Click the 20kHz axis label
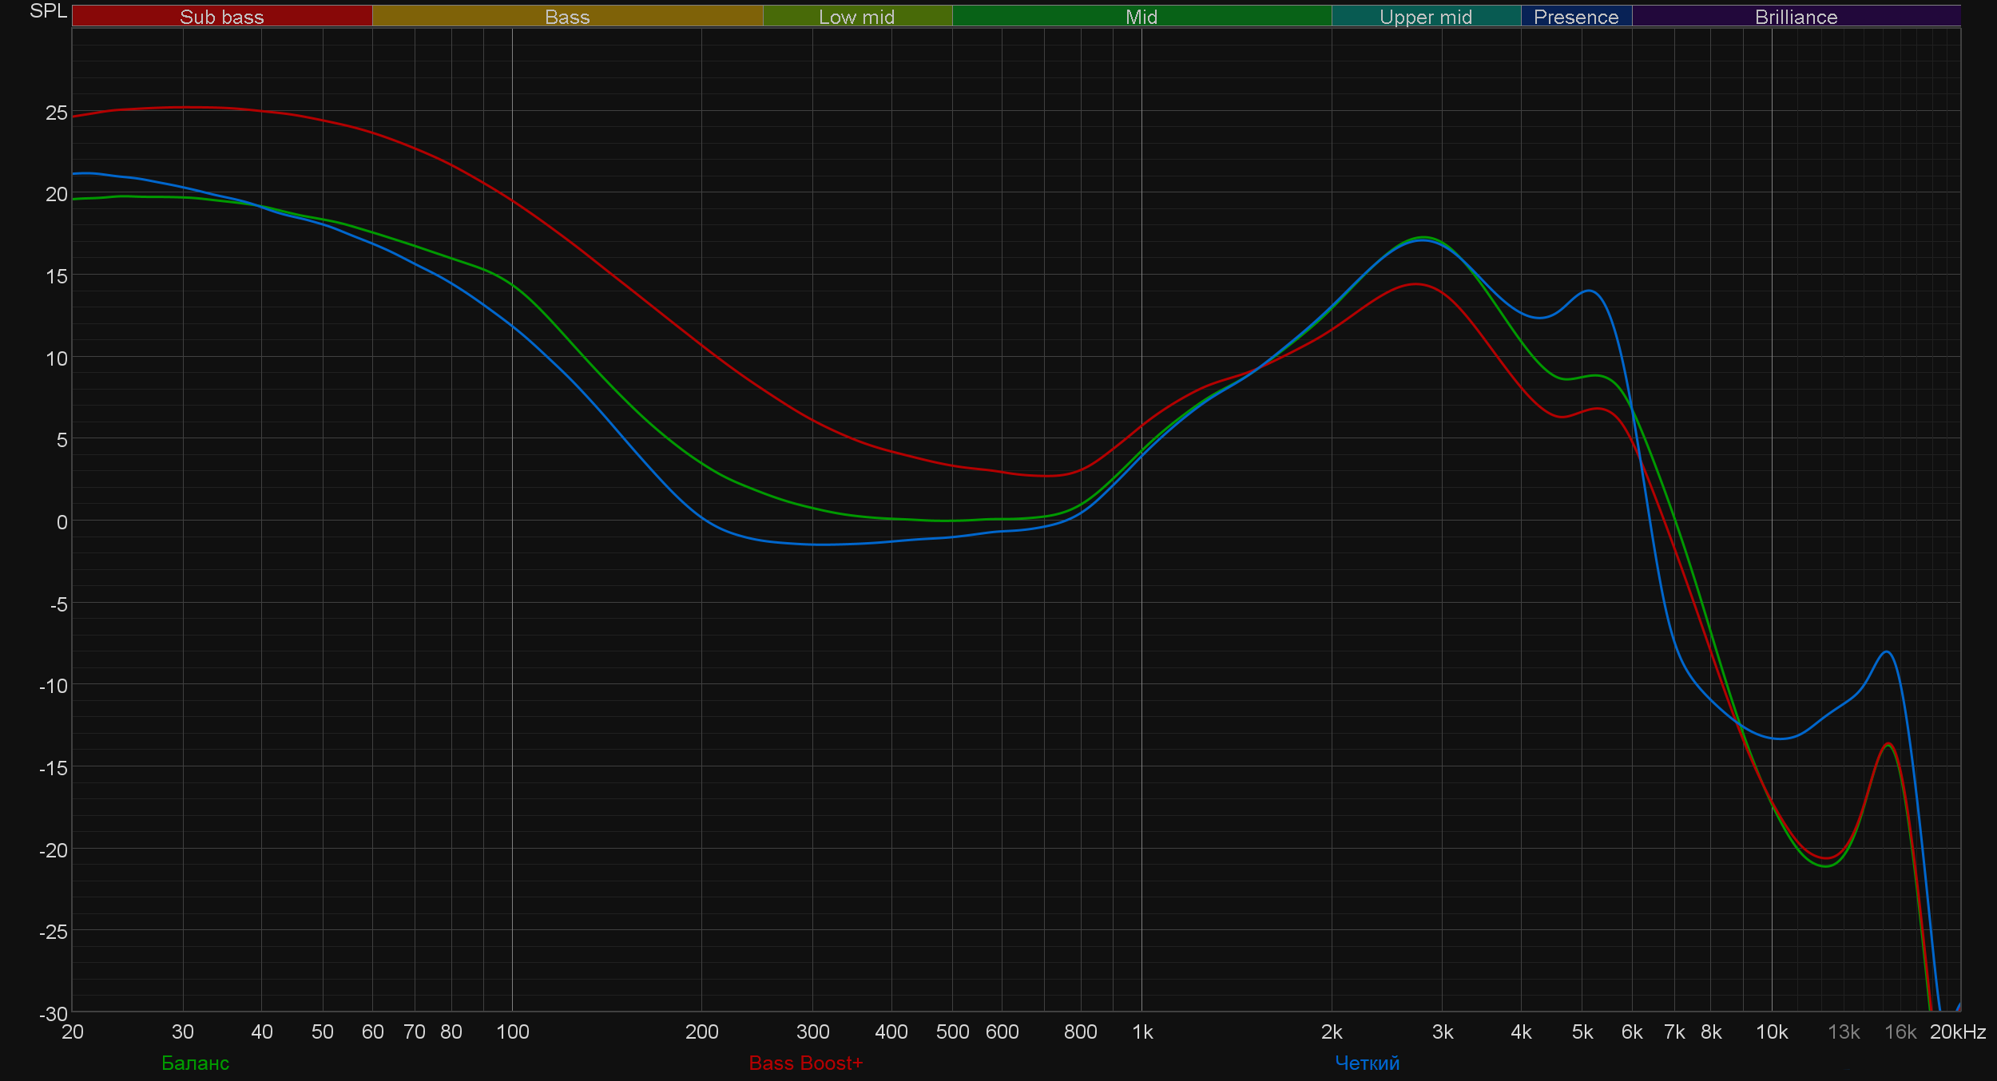This screenshot has height=1081, width=1997. coord(1957,1032)
